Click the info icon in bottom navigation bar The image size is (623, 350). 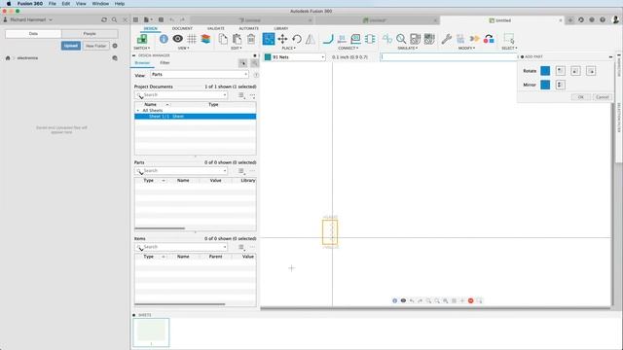[x=394, y=300]
